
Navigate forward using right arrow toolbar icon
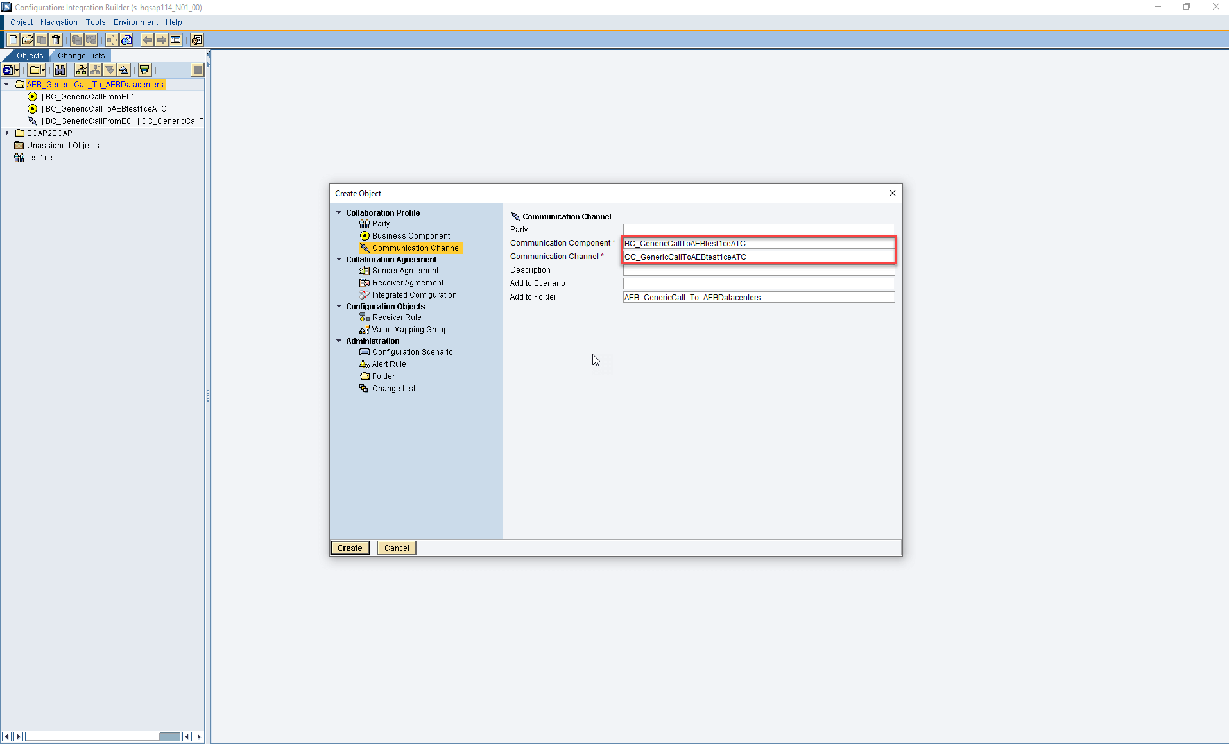(162, 40)
